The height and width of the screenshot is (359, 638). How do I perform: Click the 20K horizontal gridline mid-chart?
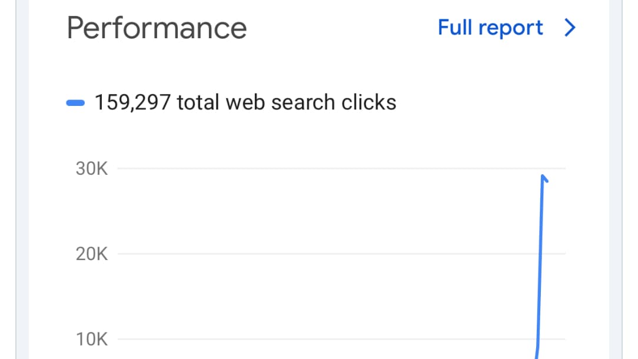click(330, 254)
